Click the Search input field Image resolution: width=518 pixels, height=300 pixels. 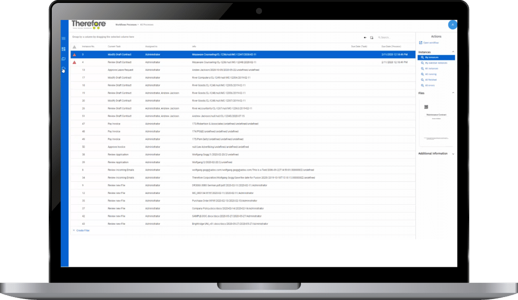click(393, 37)
